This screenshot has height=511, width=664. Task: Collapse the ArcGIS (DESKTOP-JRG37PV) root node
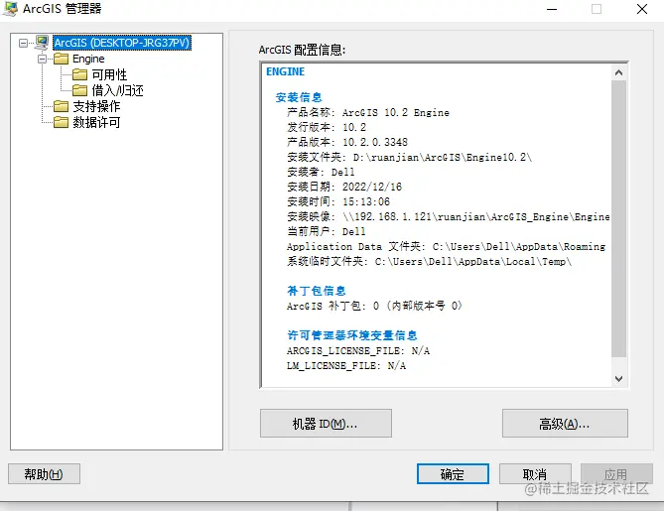point(23,43)
